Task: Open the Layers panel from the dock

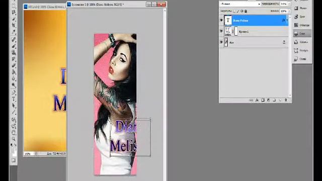Action: [x=302, y=34]
